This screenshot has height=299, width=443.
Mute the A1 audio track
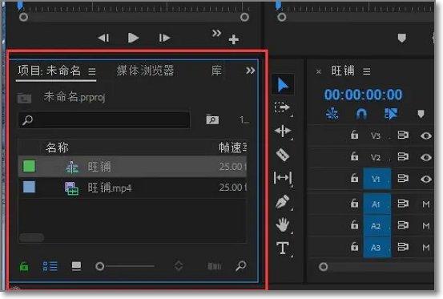pyautogui.click(x=426, y=204)
